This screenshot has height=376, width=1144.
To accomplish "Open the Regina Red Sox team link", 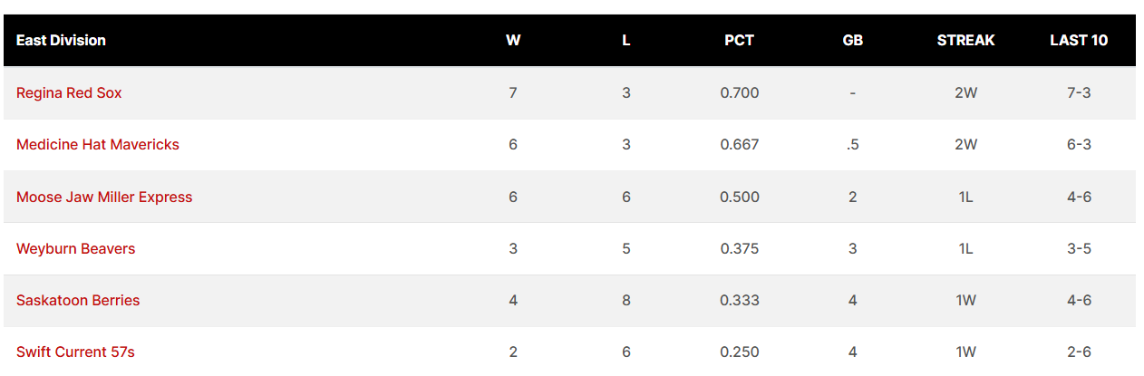I will (69, 92).
